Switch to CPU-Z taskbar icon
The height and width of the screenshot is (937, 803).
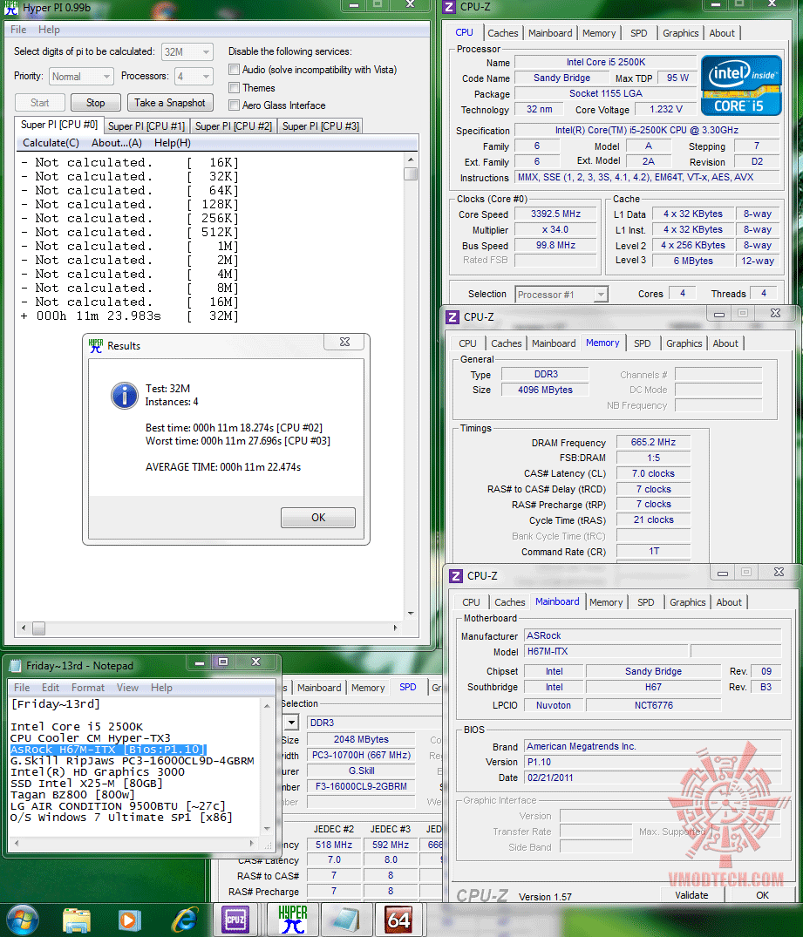pos(235,920)
